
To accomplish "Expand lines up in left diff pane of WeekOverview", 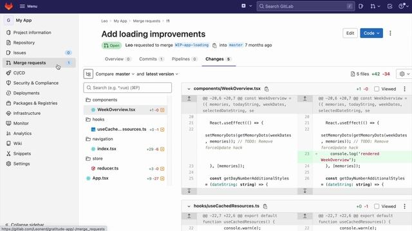I will (x=189, y=99).
